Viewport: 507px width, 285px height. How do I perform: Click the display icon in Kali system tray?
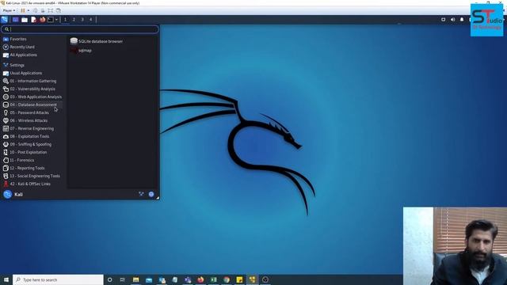click(444, 20)
